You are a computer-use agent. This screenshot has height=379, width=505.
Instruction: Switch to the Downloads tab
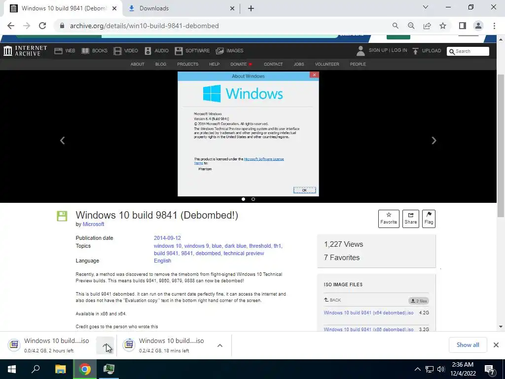point(181,8)
